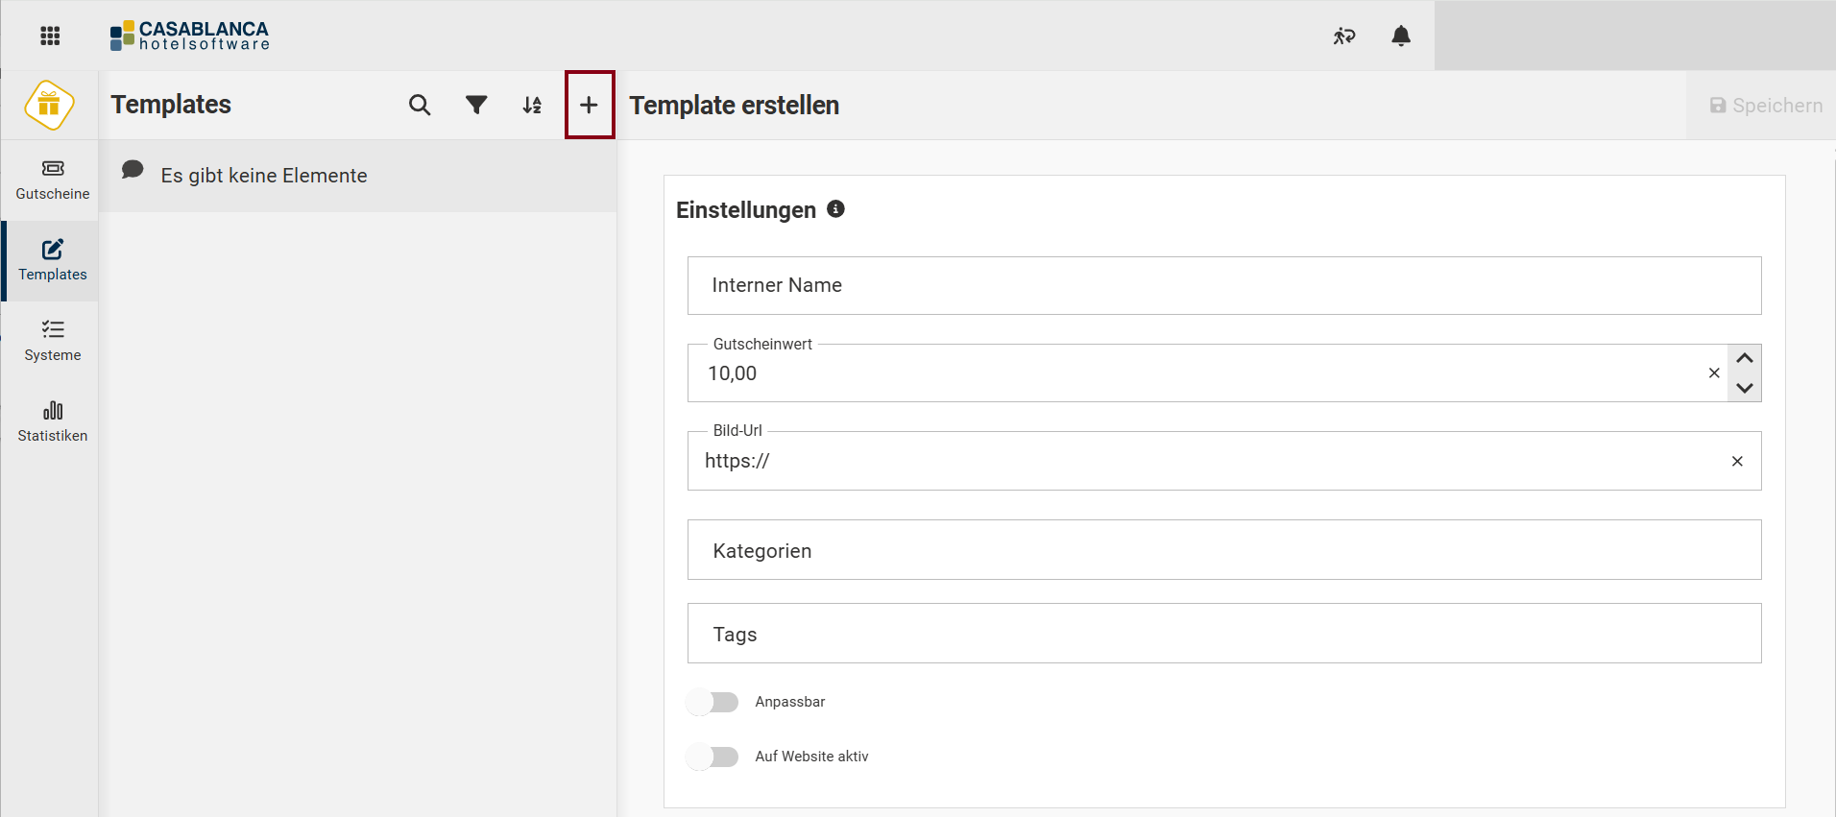Focus the Interner Name field
The width and height of the screenshot is (1836, 817).
(x=1224, y=285)
